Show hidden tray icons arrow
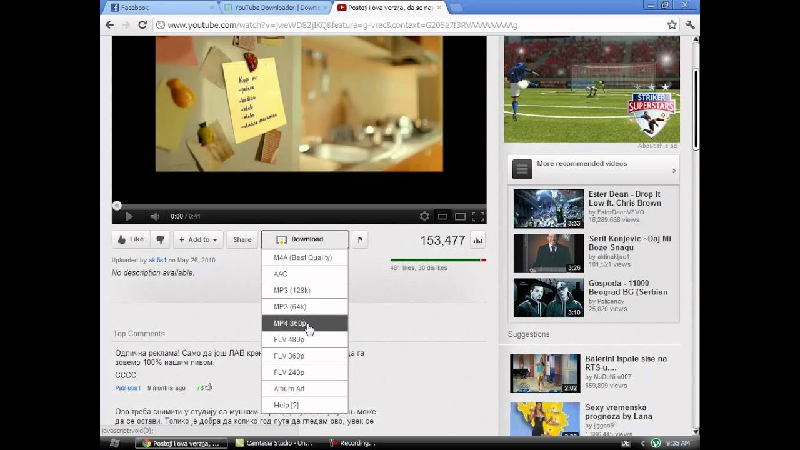Screen dimensions: 800x450 coord(642,443)
